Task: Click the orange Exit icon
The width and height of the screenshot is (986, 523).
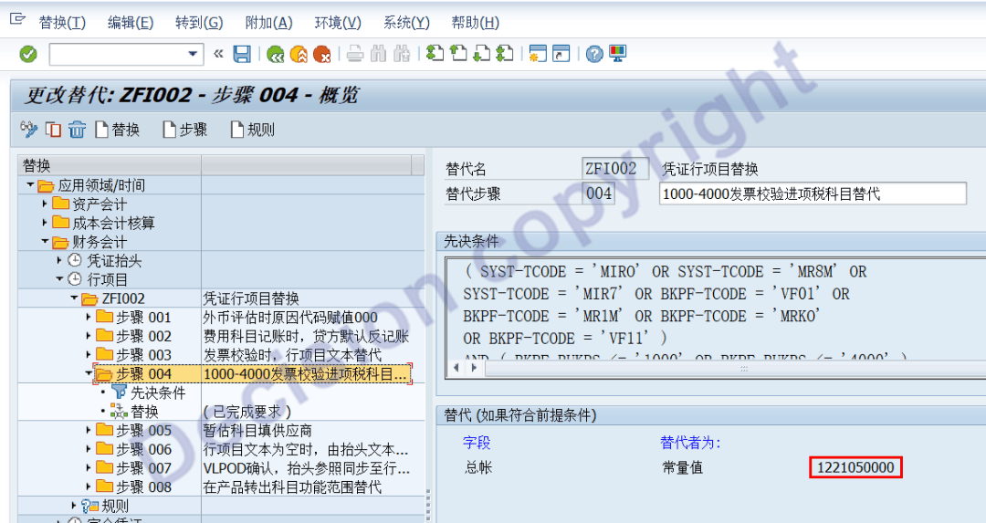Action: (299, 55)
